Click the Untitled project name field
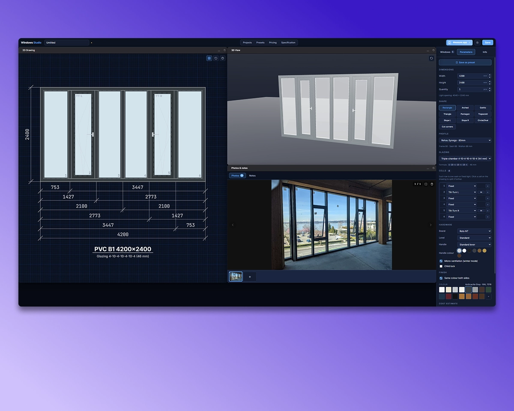This screenshot has width=514, height=411. [66, 43]
